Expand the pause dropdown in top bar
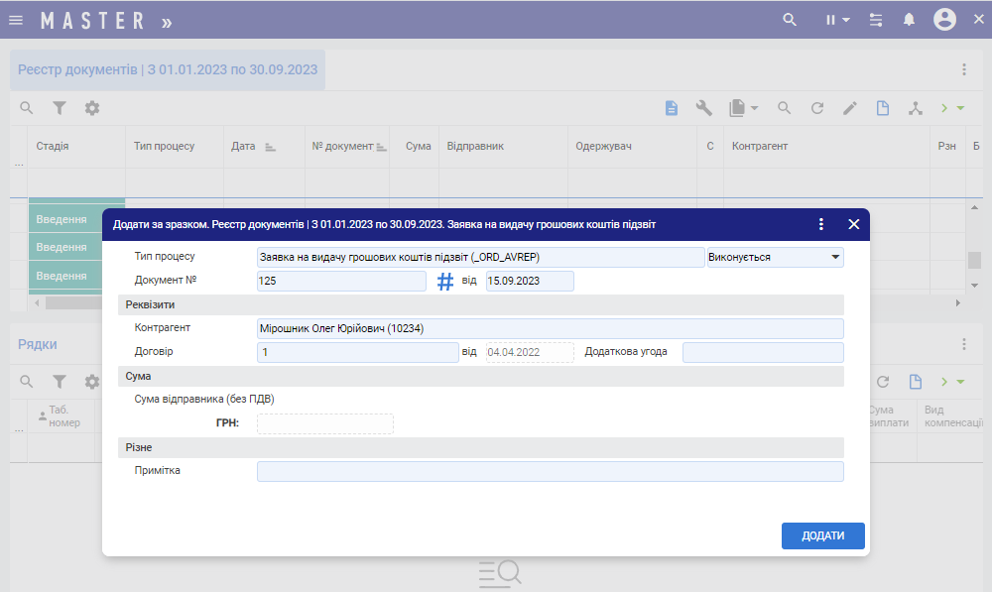The width and height of the screenshot is (992, 592). [845, 20]
